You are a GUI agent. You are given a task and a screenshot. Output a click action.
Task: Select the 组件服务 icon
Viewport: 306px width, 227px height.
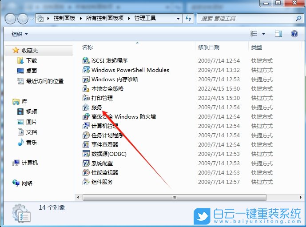pyautogui.click(x=86, y=182)
